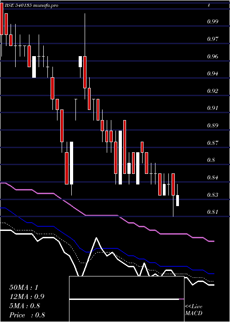The height and width of the screenshot is (322, 230).
Task: Select the 0.96 price axis label
Action: pyautogui.click(x=213, y=56)
